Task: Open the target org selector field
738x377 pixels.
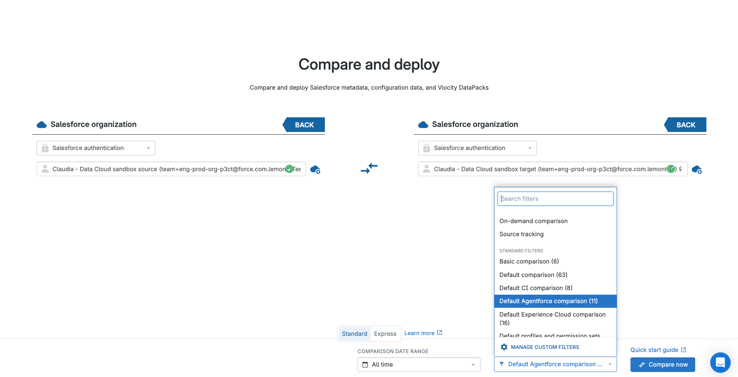Action: tap(553, 169)
